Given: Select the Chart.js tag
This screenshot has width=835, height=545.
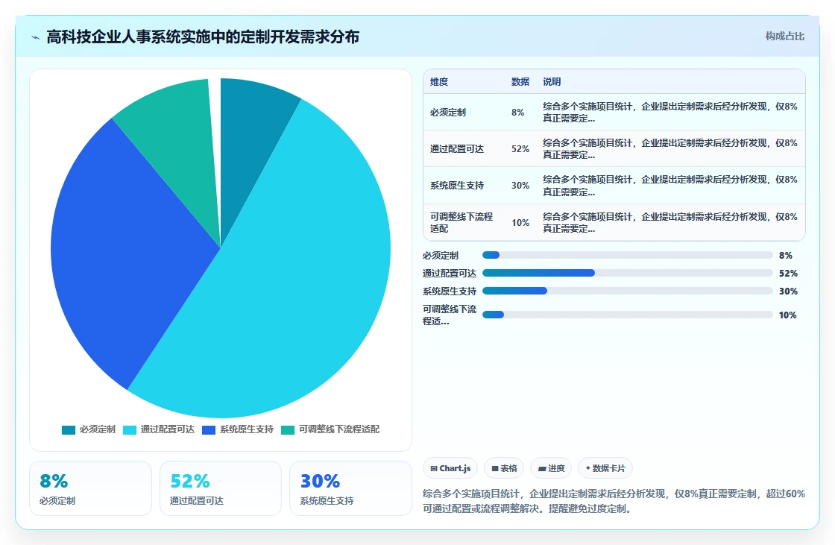Looking at the screenshot, I should tap(450, 468).
